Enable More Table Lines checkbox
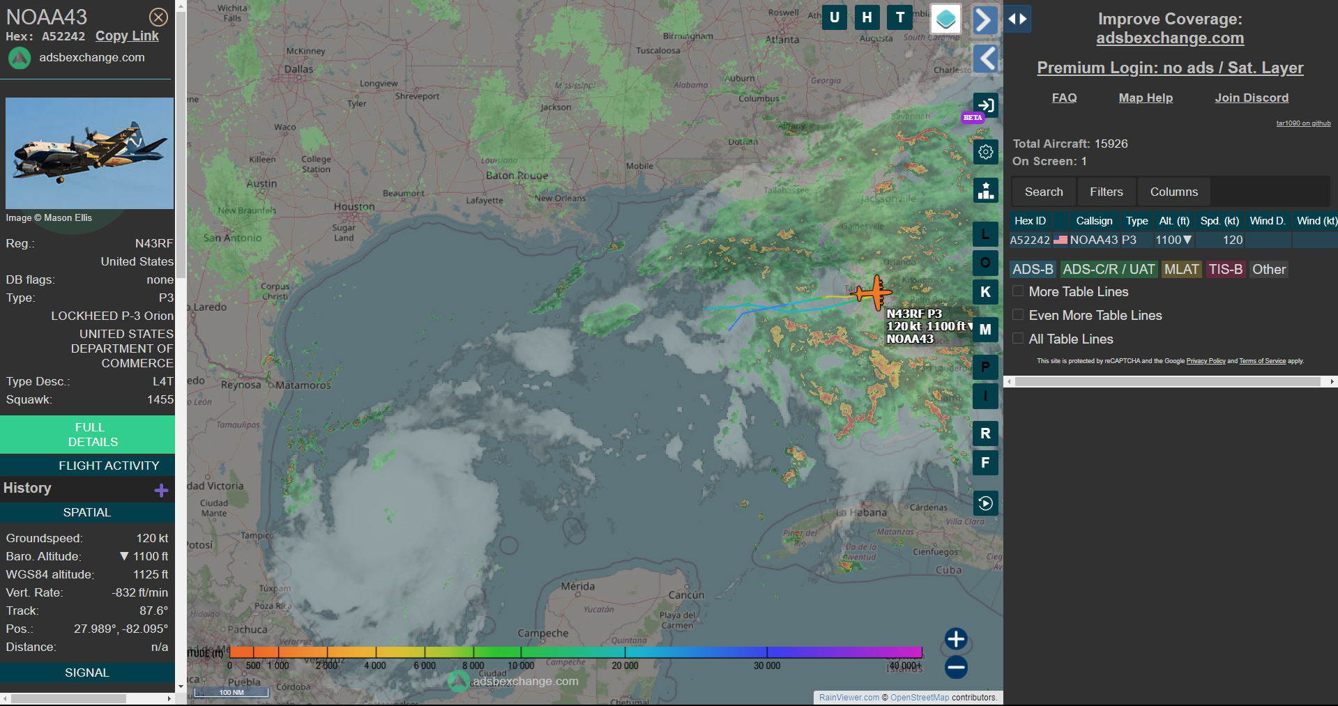The height and width of the screenshot is (706, 1338). click(1018, 291)
